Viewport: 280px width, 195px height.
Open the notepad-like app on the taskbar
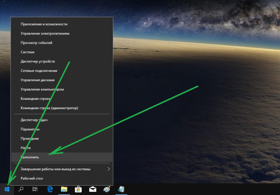pyautogui.click(x=121, y=189)
